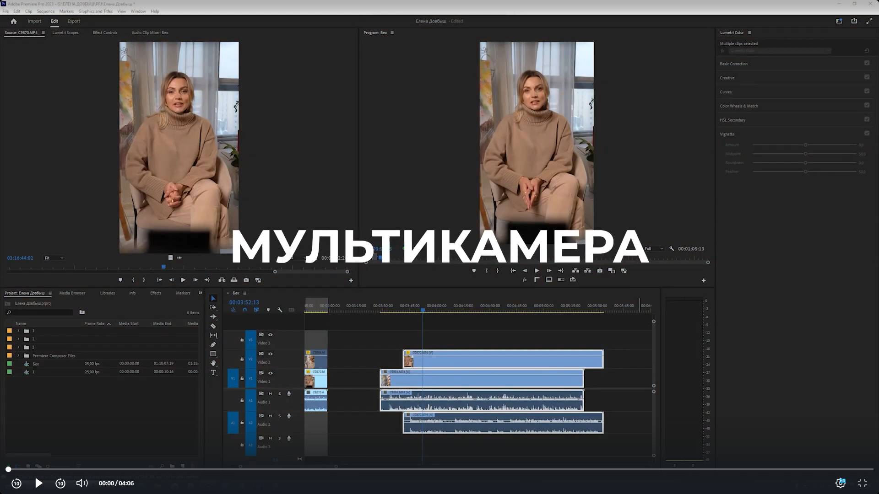Open the Full playback resolution dropdown
Image resolution: width=879 pixels, height=494 pixels.
coord(654,249)
